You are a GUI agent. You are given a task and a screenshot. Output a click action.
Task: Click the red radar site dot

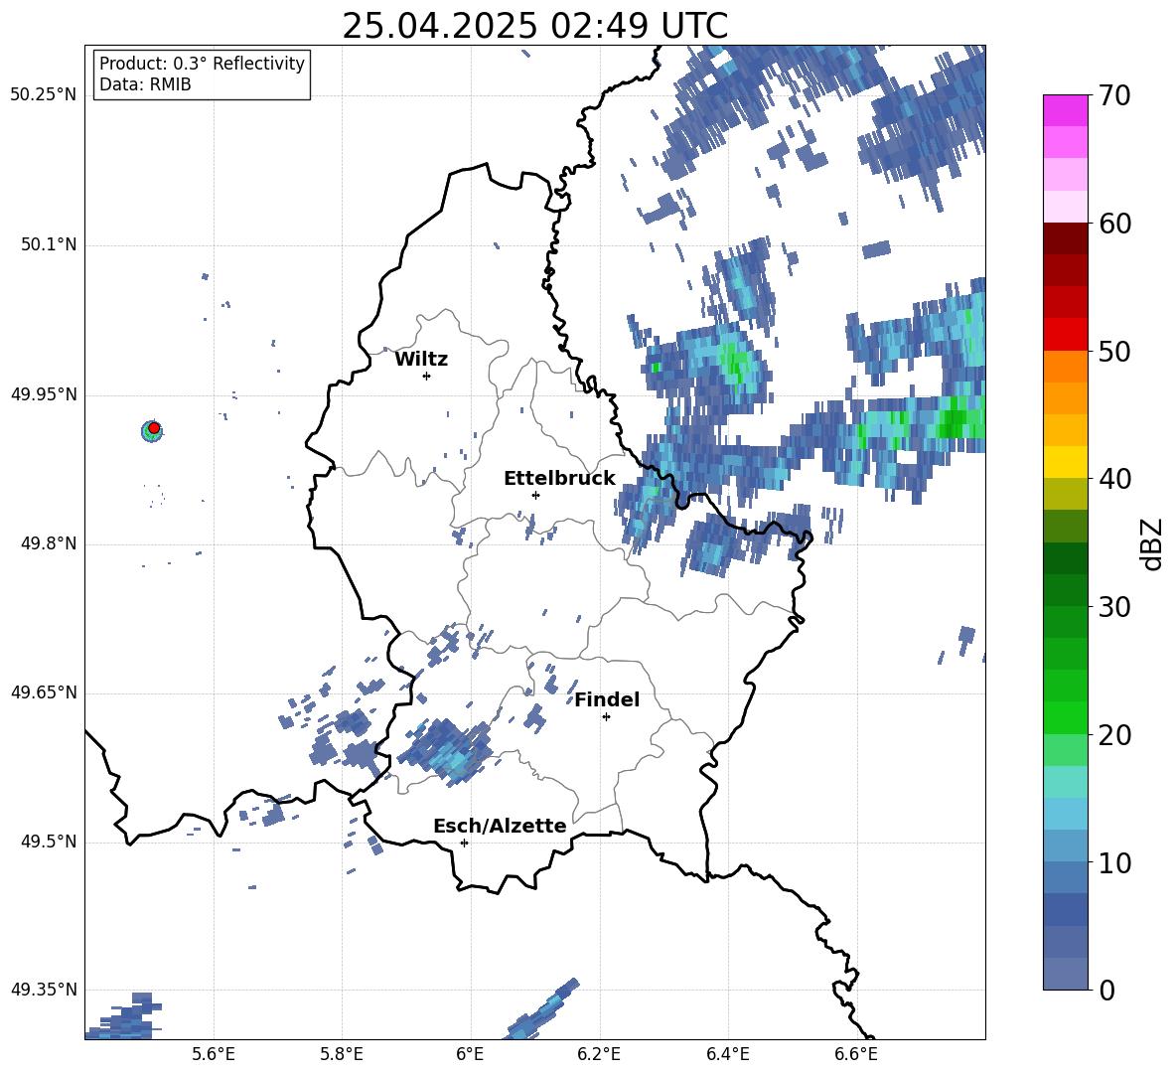[154, 427]
